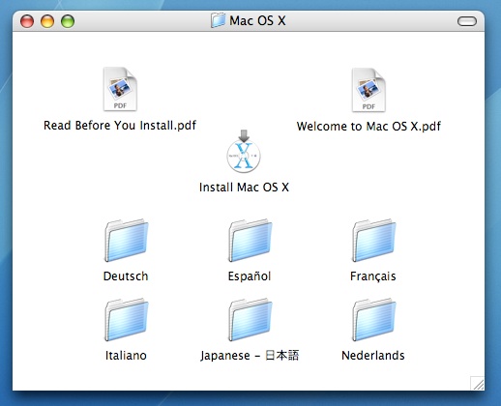Toggle the toolbar with the pill button
The height and width of the screenshot is (406, 501).
coord(467,21)
